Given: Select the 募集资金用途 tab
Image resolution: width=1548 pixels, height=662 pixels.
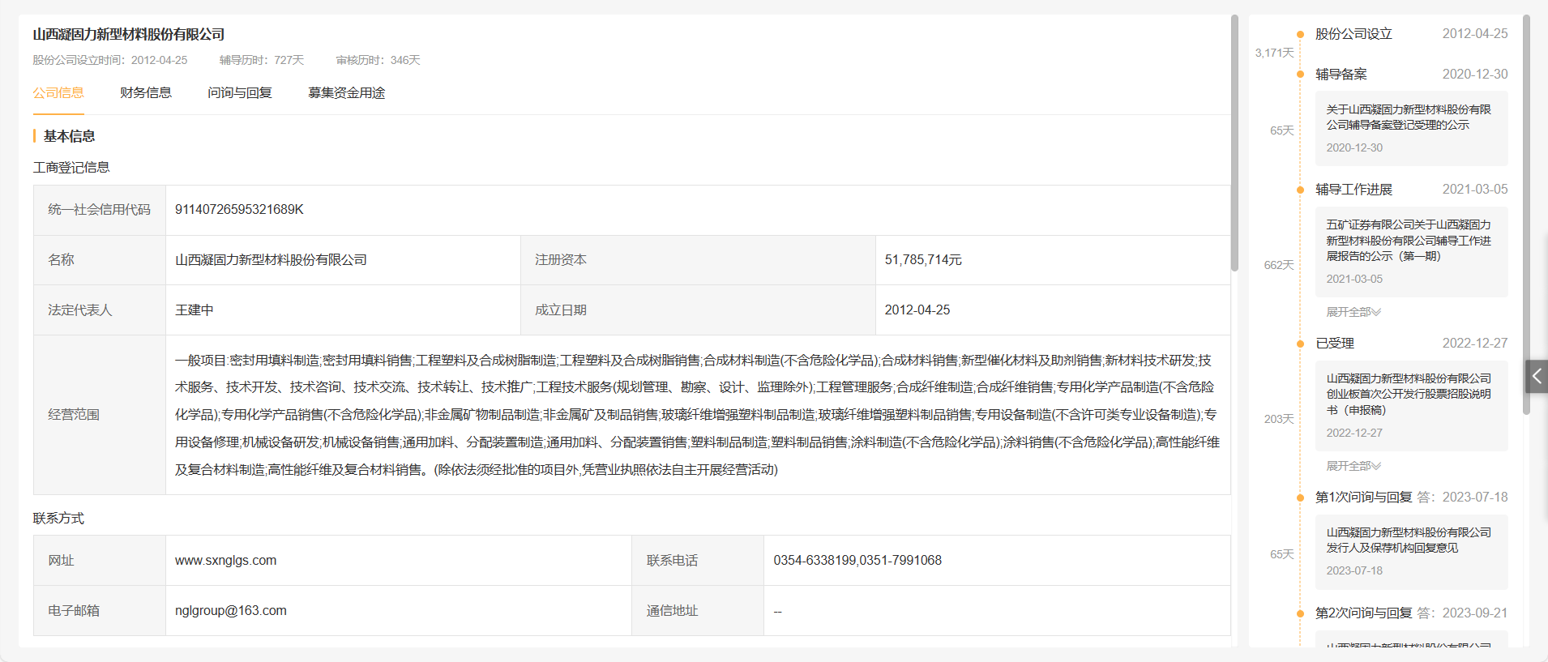Looking at the screenshot, I should tap(347, 93).
